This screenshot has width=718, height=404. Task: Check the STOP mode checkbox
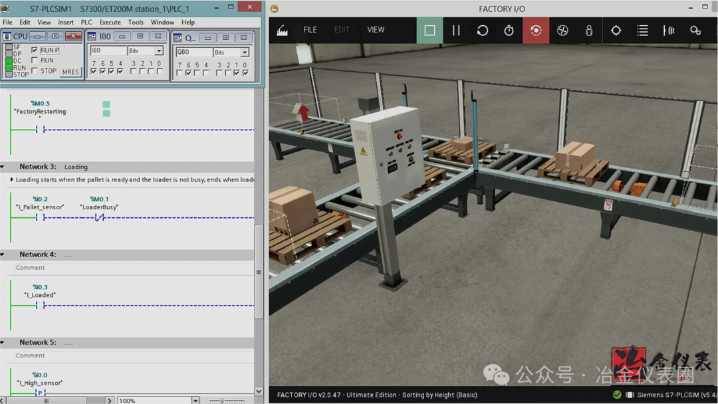point(35,71)
